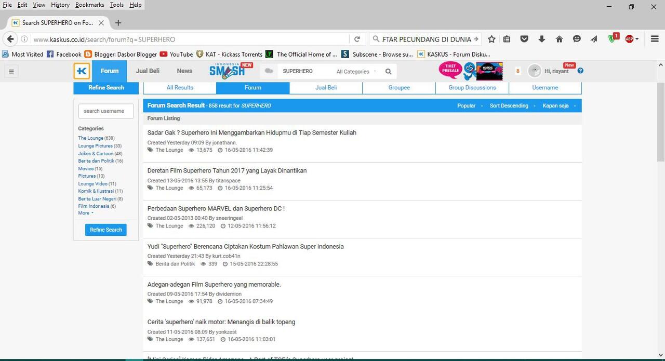The height and width of the screenshot is (361, 665).
Task: Click the Kaskus SUPERHERO search box
Action: tap(307, 71)
